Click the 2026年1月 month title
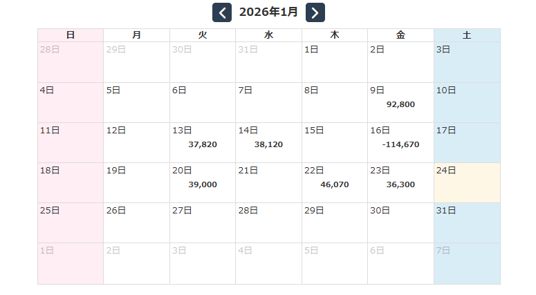The height and width of the screenshot is (295, 536). coord(268,12)
